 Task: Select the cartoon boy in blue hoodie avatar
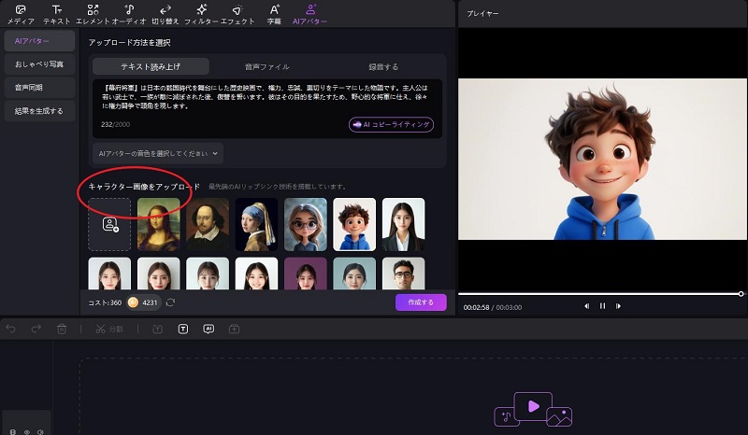[x=354, y=224]
